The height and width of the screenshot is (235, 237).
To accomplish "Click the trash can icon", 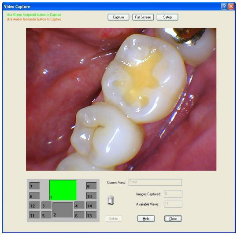I will pyautogui.click(x=111, y=200).
